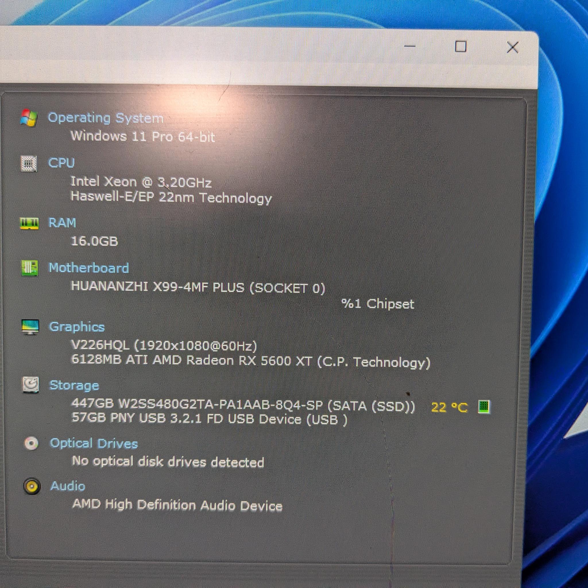Open the Storage section link

point(74,386)
